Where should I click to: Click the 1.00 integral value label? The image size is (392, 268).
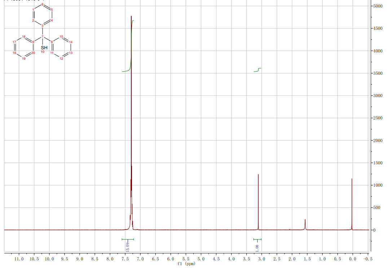[257, 247]
